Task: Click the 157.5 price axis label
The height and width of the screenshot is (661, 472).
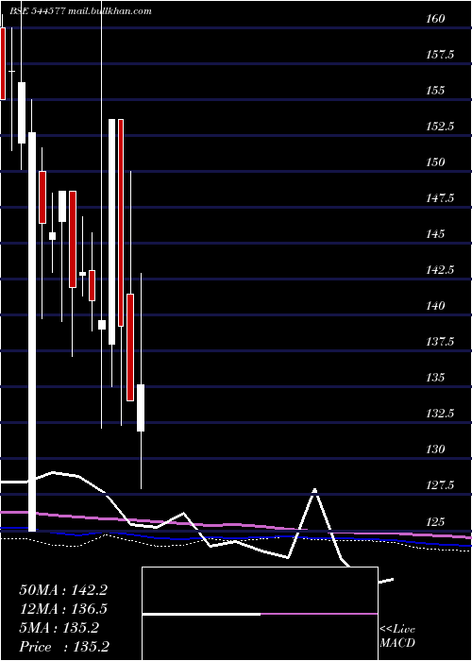Action: 440,55
